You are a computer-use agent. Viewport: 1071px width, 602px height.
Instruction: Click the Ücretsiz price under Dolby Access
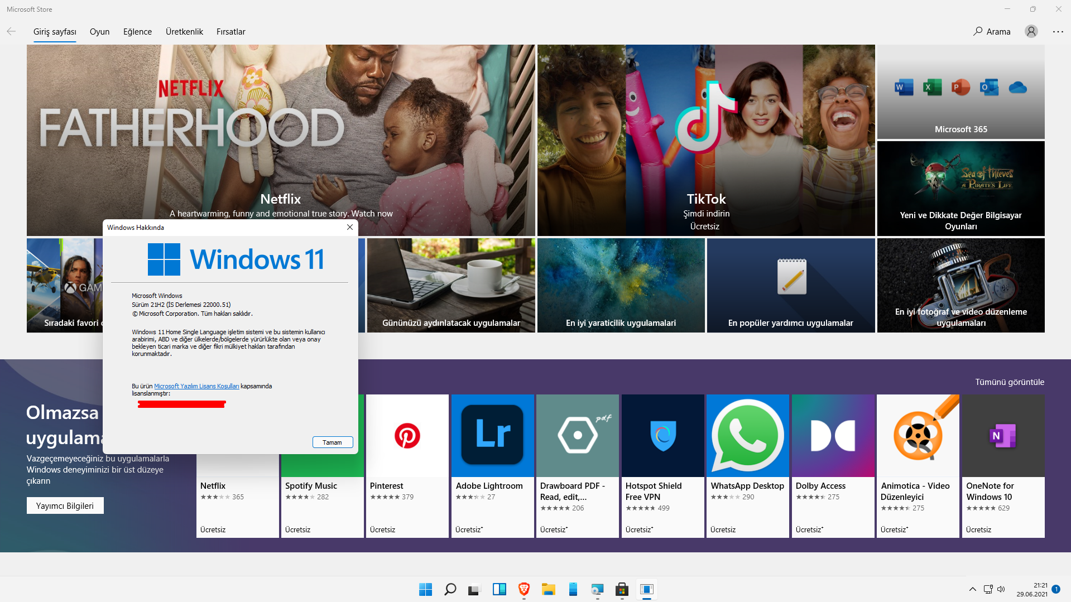809,529
